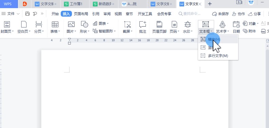
Task: Expand the cover page (封面页) dropdown arrow
Action: (13, 31)
